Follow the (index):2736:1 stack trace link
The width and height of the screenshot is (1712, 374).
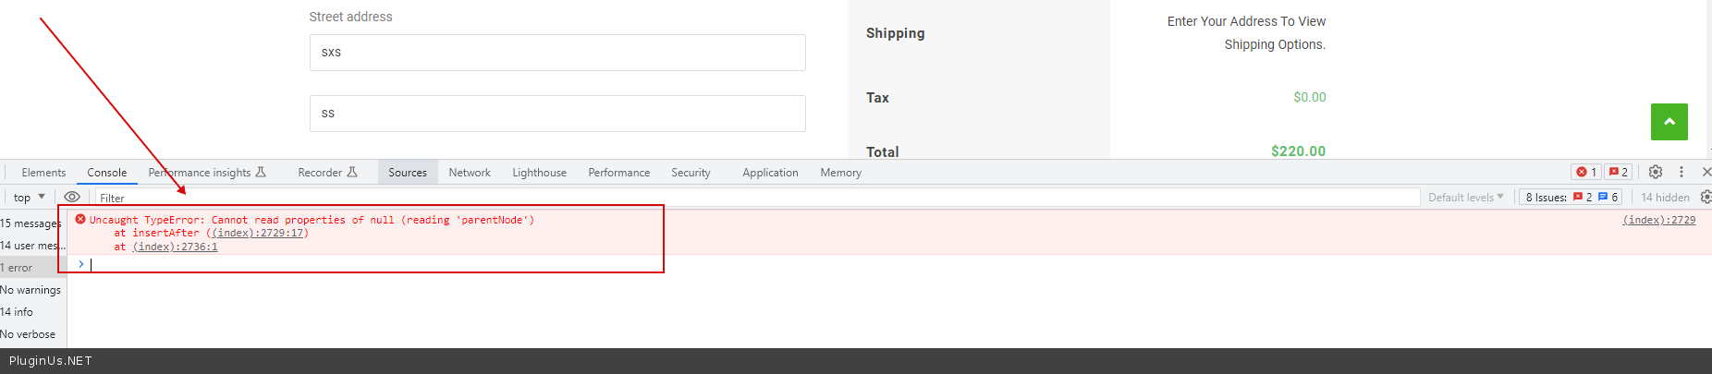tap(175, 247)
